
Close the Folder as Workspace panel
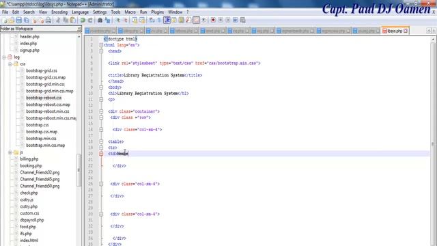[79, 29]
